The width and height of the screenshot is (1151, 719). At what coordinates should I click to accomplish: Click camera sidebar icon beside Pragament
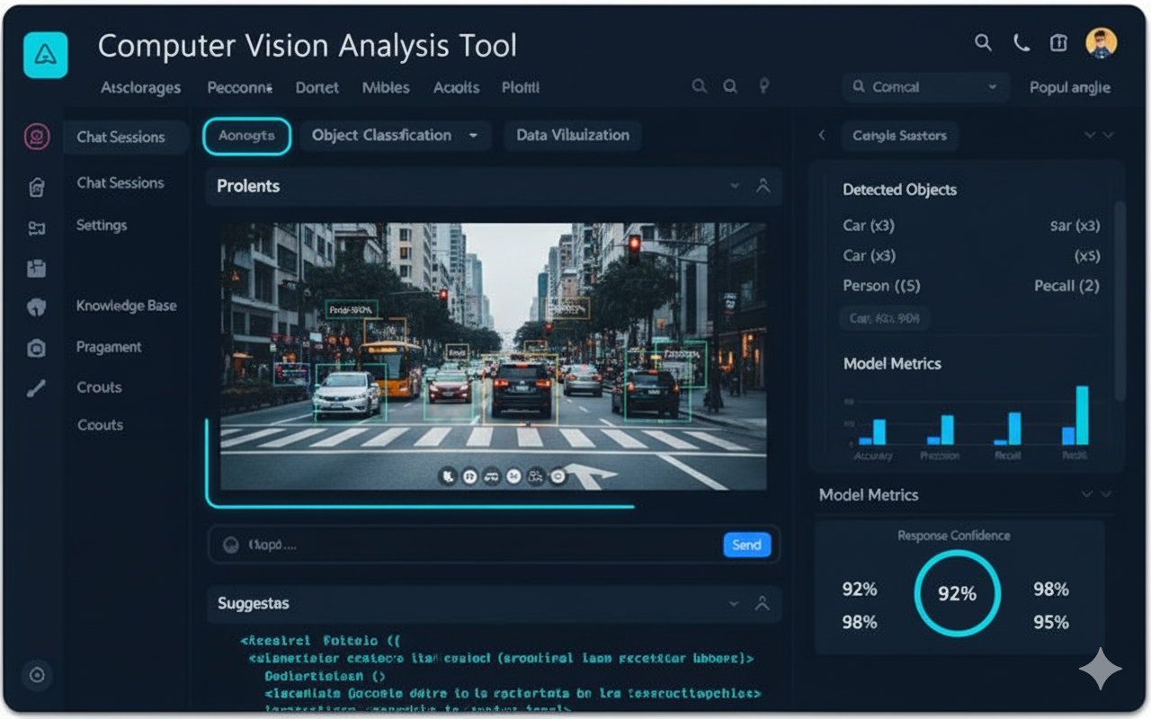pyautogui.click(x=36, y=349)
